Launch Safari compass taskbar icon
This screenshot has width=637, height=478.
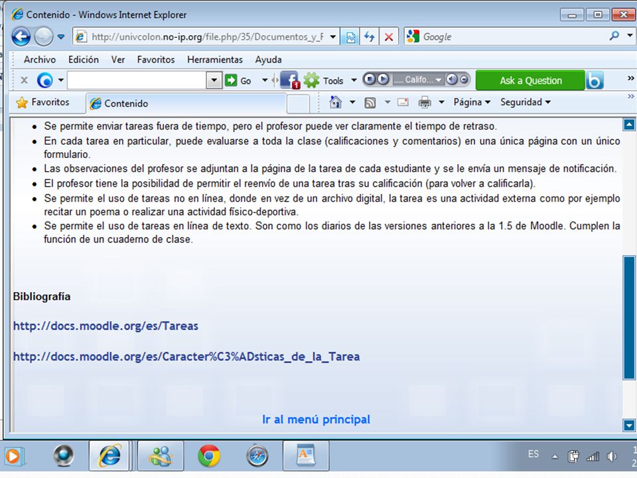point(257,455)
